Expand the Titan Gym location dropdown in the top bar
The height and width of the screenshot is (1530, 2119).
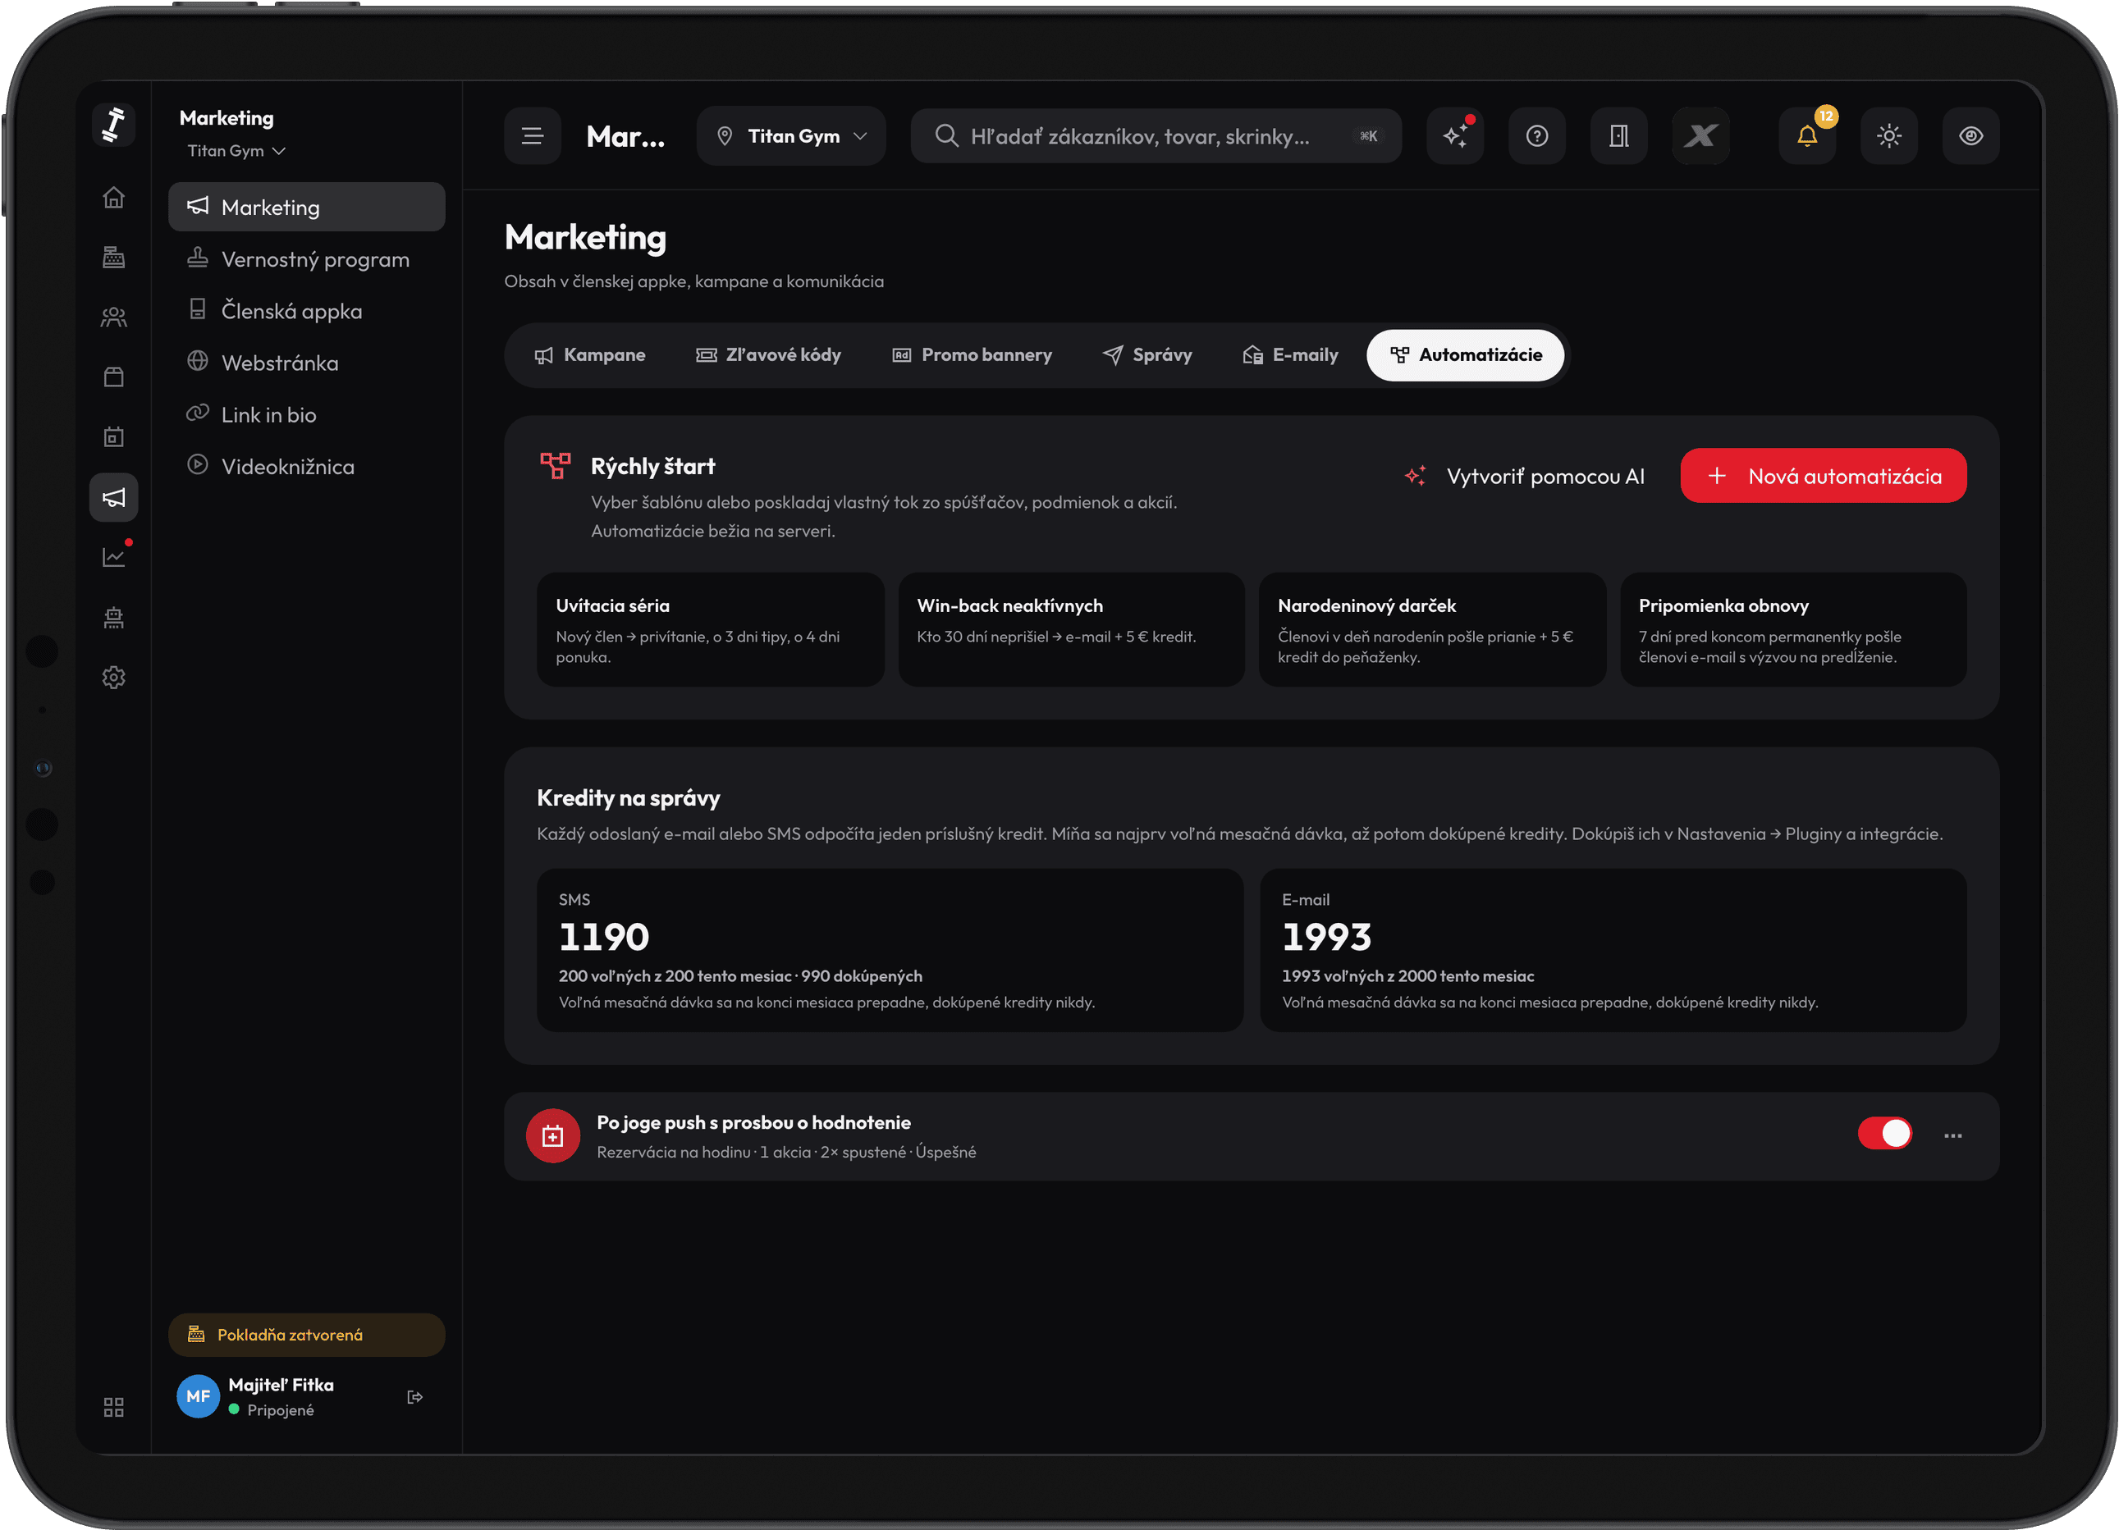coord(791,136)
